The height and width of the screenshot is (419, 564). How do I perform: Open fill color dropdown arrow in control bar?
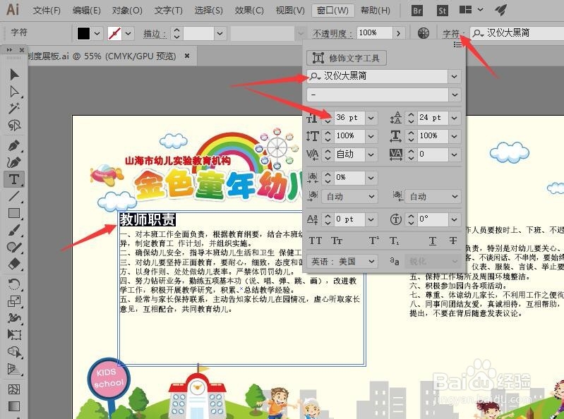(x=97, y=34)
